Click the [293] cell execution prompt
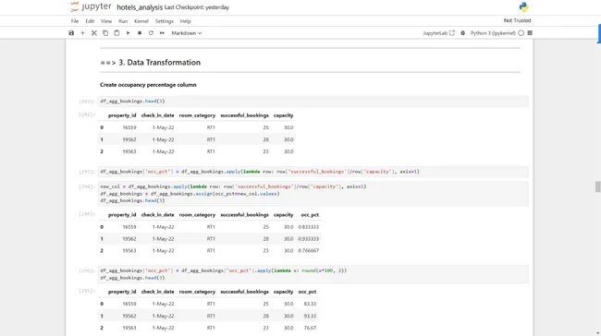The image size is (601, 336). point(87,172)
